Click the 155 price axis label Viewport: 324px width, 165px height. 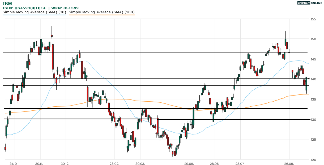[x=313, y=19]
